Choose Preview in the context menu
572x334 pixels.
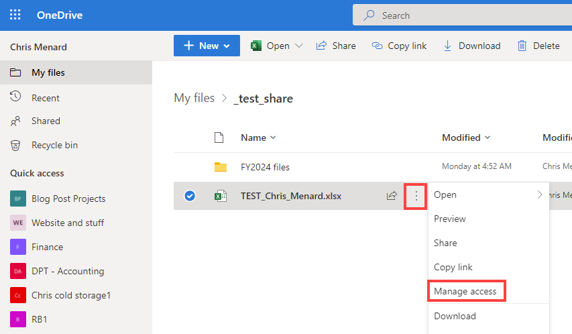pos(488,219)
